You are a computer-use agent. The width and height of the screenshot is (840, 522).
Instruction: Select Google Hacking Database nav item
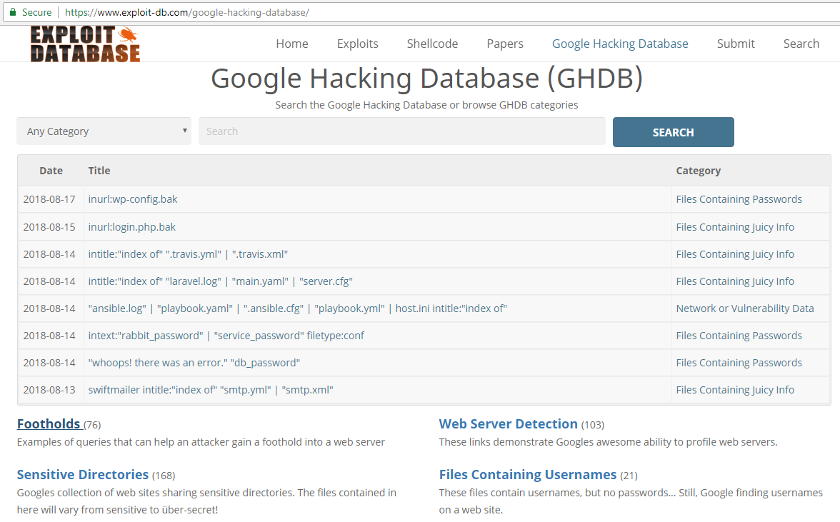point(620,44)
